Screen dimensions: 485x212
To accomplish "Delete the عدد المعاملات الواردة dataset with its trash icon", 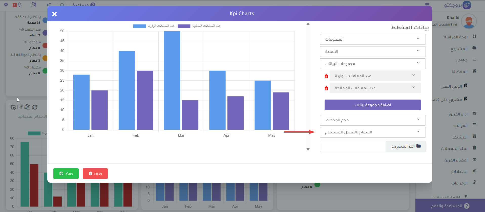I will [326, 76].
